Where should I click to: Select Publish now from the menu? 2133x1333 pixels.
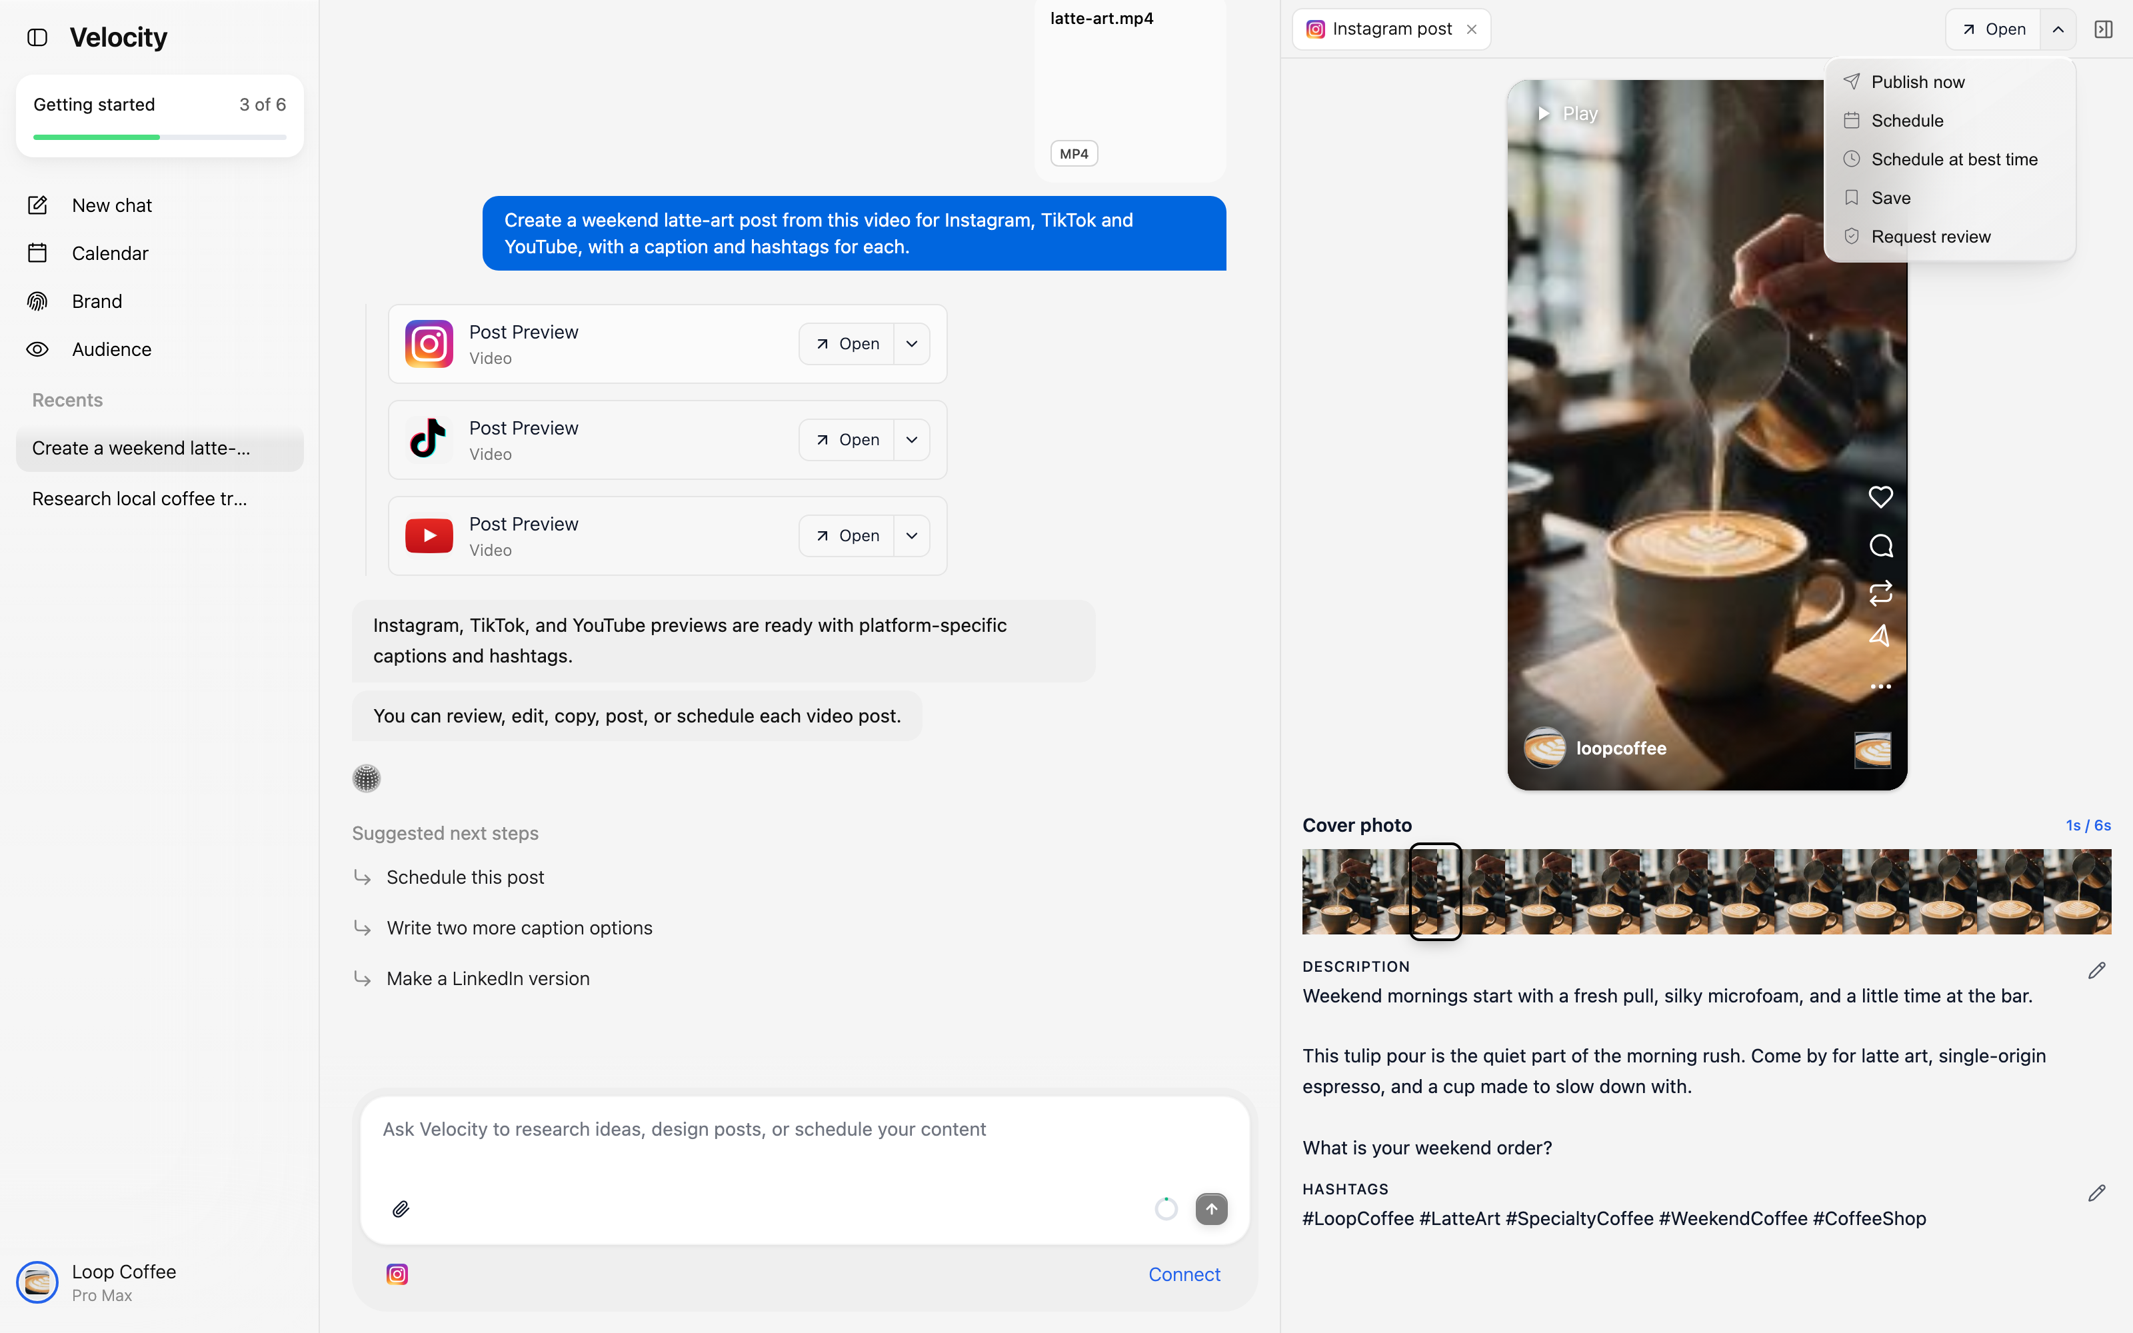1950,82
